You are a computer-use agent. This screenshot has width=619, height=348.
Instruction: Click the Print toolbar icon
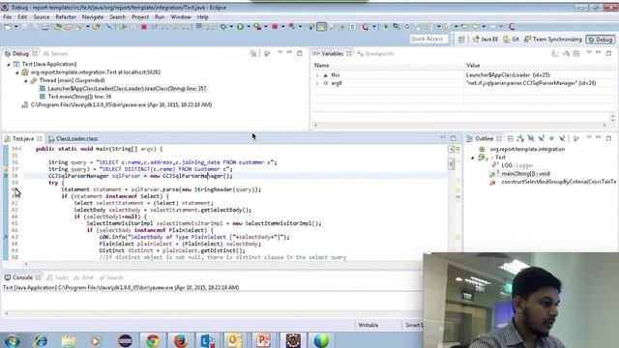pos(45,27)
